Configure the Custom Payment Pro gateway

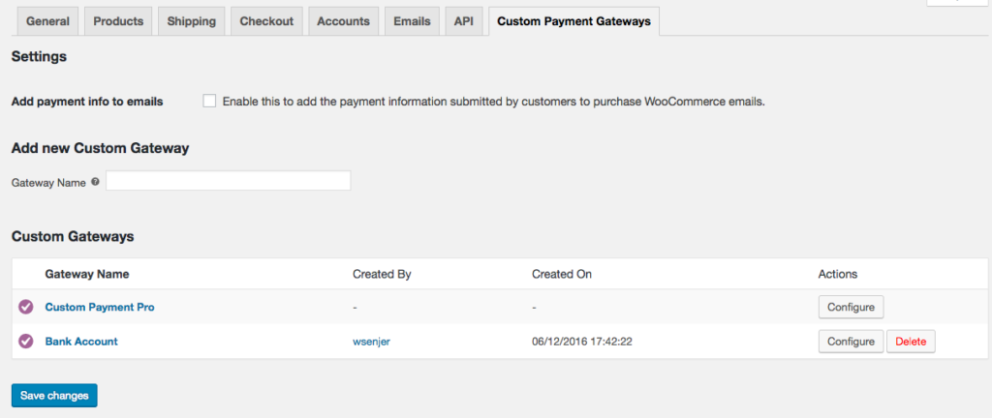(x=851, y=308)
